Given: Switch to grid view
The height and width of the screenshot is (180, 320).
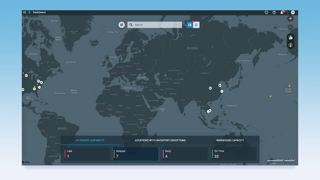Looking at the screenshot, I should pos(196,25).
